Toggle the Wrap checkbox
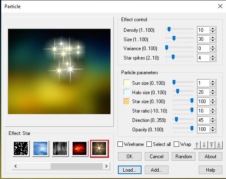The width and height of the screenshot is (226, 179). coord(176,144)
